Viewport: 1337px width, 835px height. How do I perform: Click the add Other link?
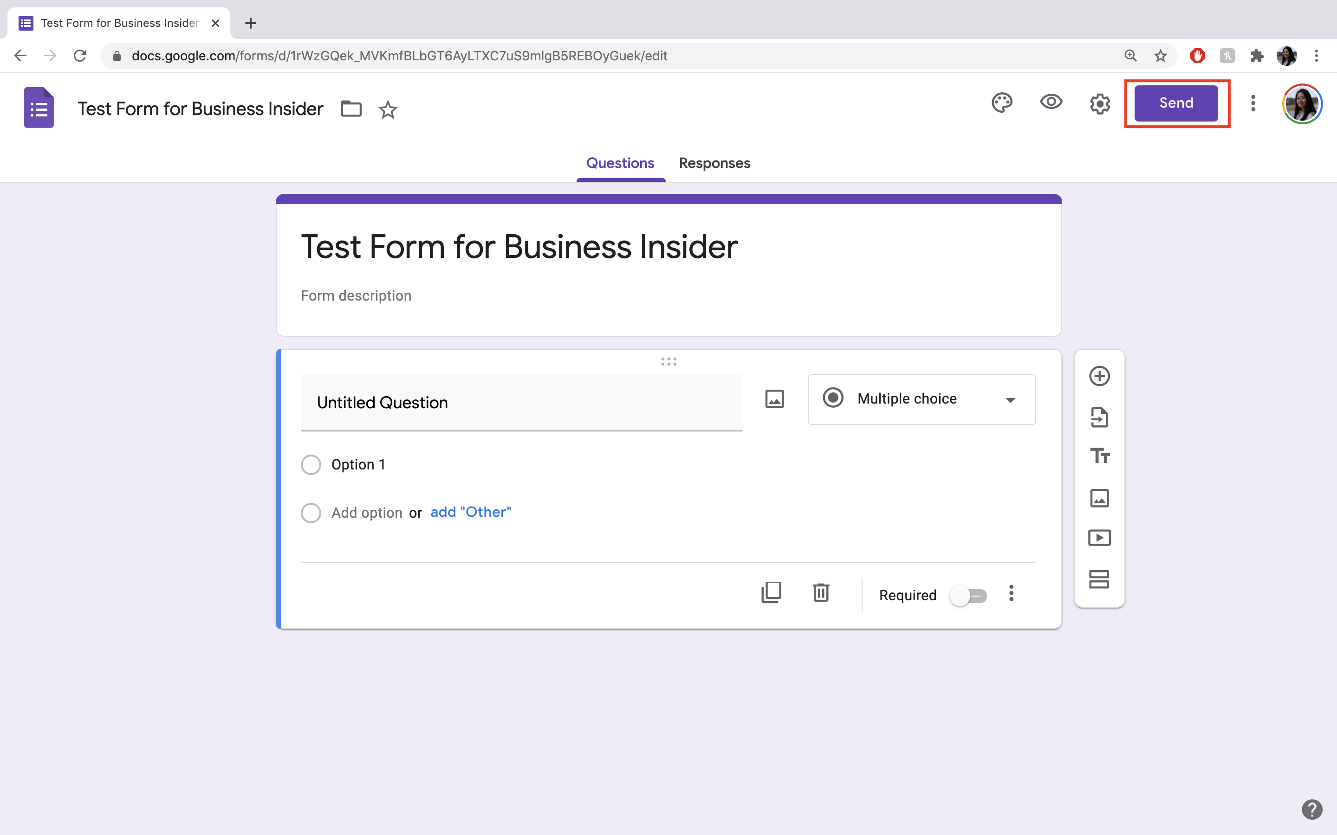(x=471, y=512)
